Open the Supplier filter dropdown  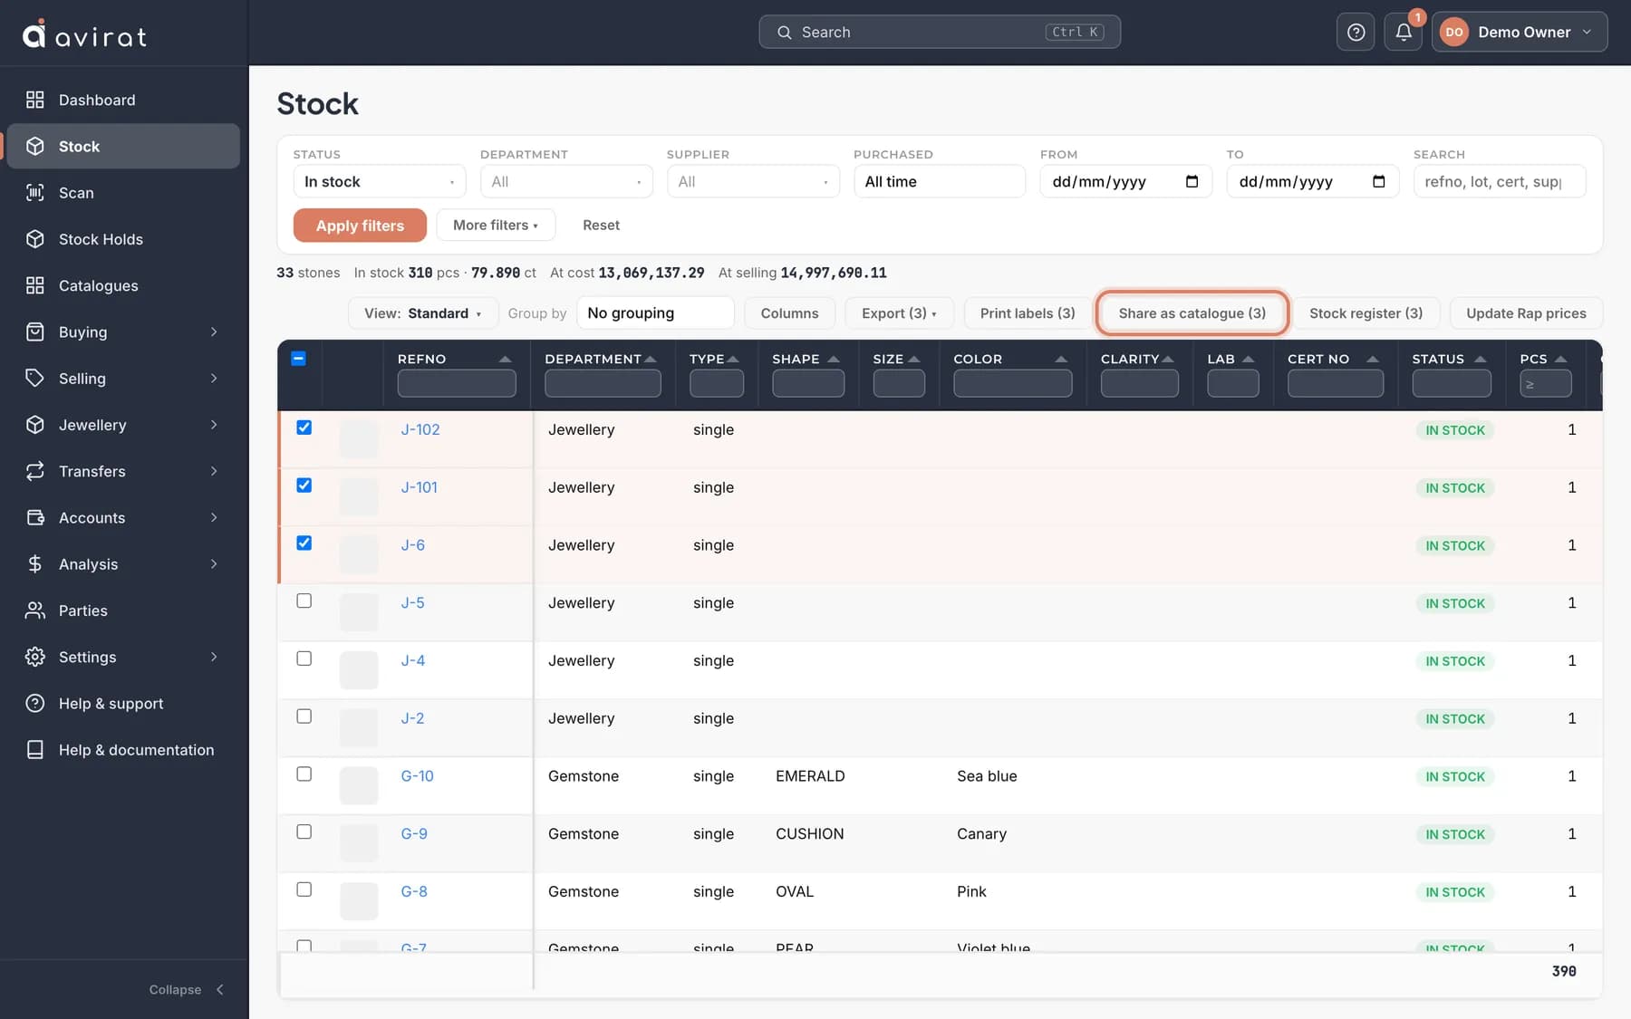coord(753,181)
